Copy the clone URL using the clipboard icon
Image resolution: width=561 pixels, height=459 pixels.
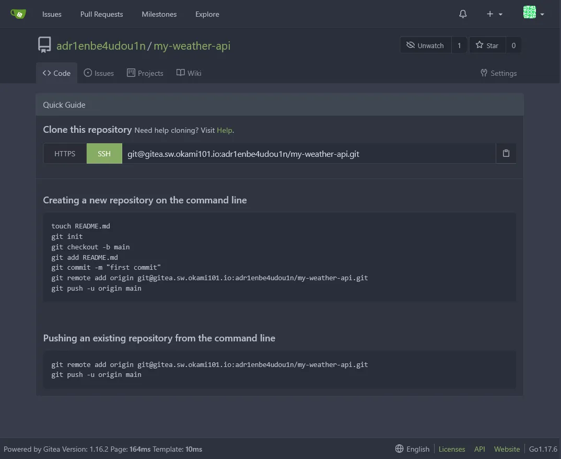point(505,153)
